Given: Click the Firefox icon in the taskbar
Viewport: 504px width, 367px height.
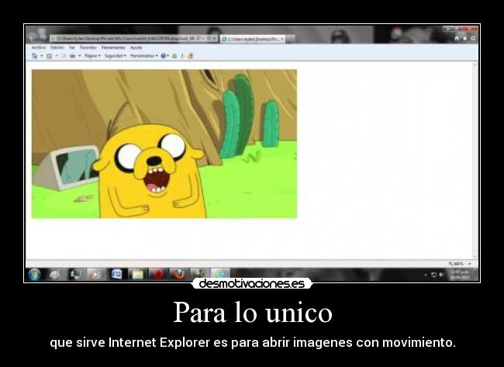Looking at the screenshot, I should (178, 275).
